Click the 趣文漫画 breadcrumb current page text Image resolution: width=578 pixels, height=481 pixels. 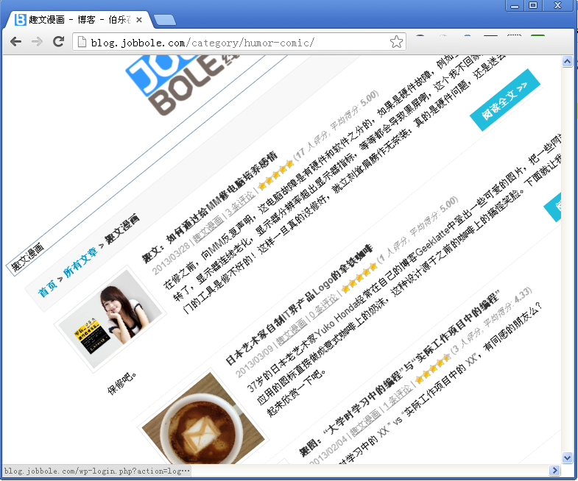point(122,228)
